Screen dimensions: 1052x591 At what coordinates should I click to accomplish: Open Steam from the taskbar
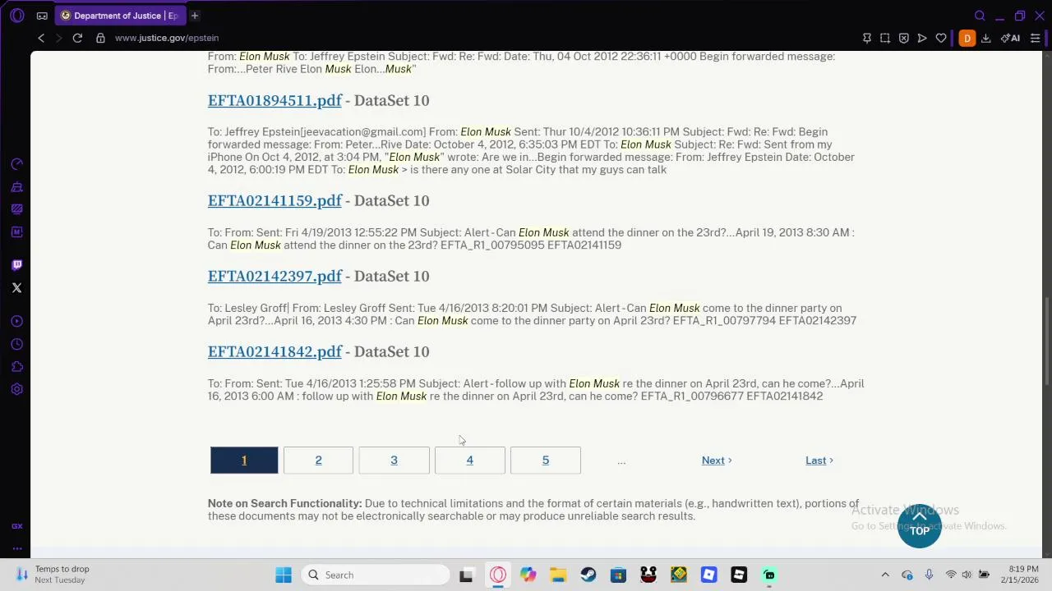click(x=588, y=575)
